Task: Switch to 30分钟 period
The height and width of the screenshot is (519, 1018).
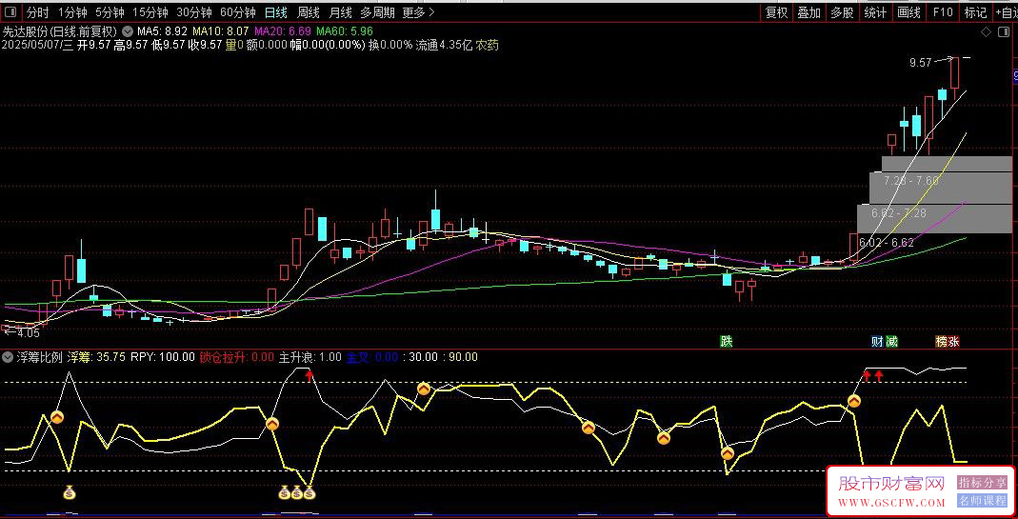Action: coord(193,11)
